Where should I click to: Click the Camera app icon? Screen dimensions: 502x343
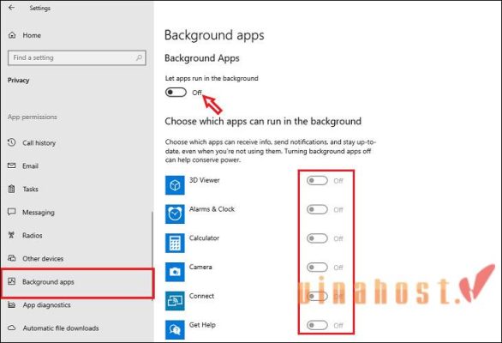(175, 272)
